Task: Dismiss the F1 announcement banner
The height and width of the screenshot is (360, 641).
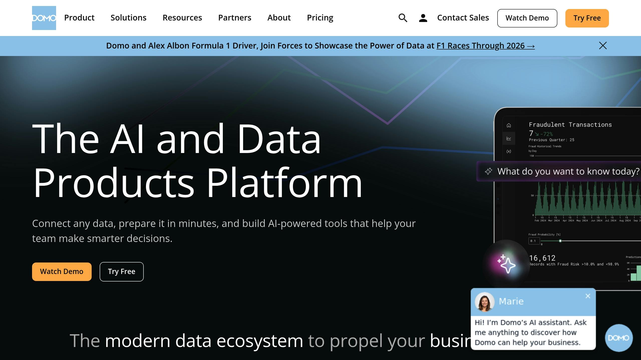Action: pyautogui.click(x=603, y=45)
